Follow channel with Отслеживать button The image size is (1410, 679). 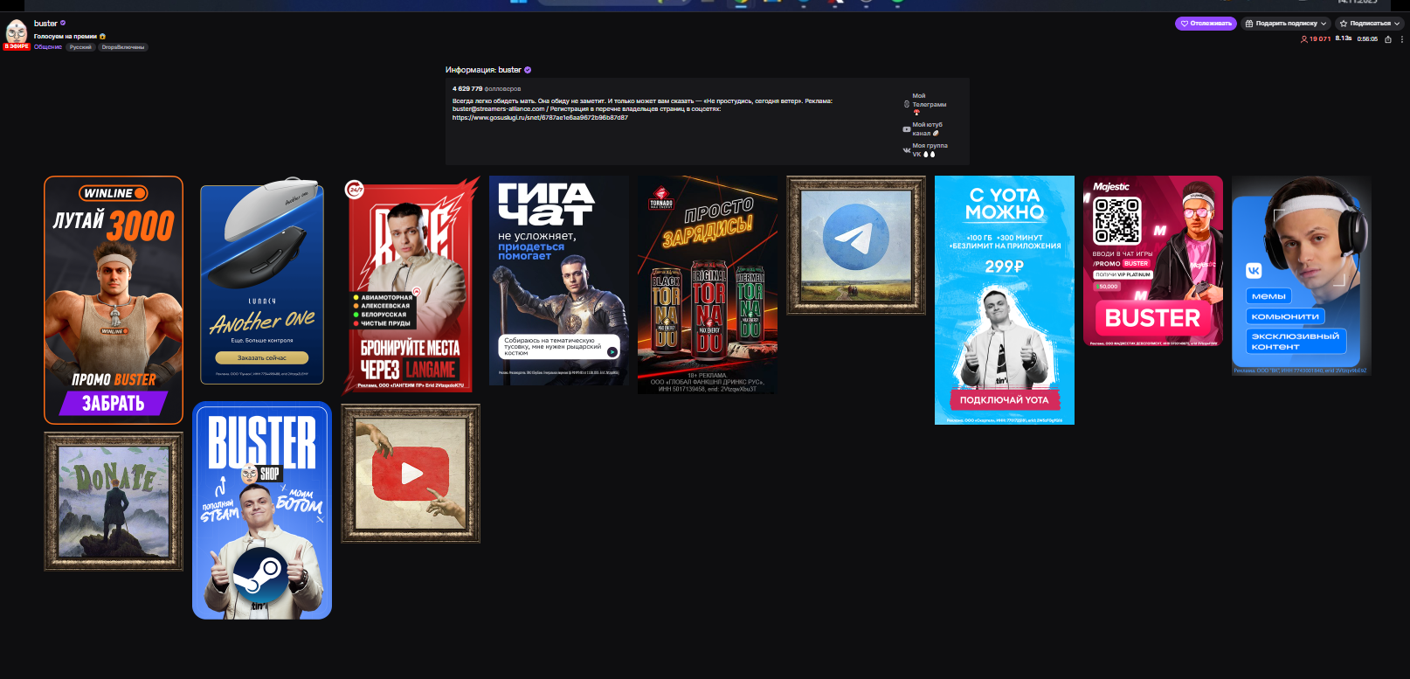coord(1206,24)
